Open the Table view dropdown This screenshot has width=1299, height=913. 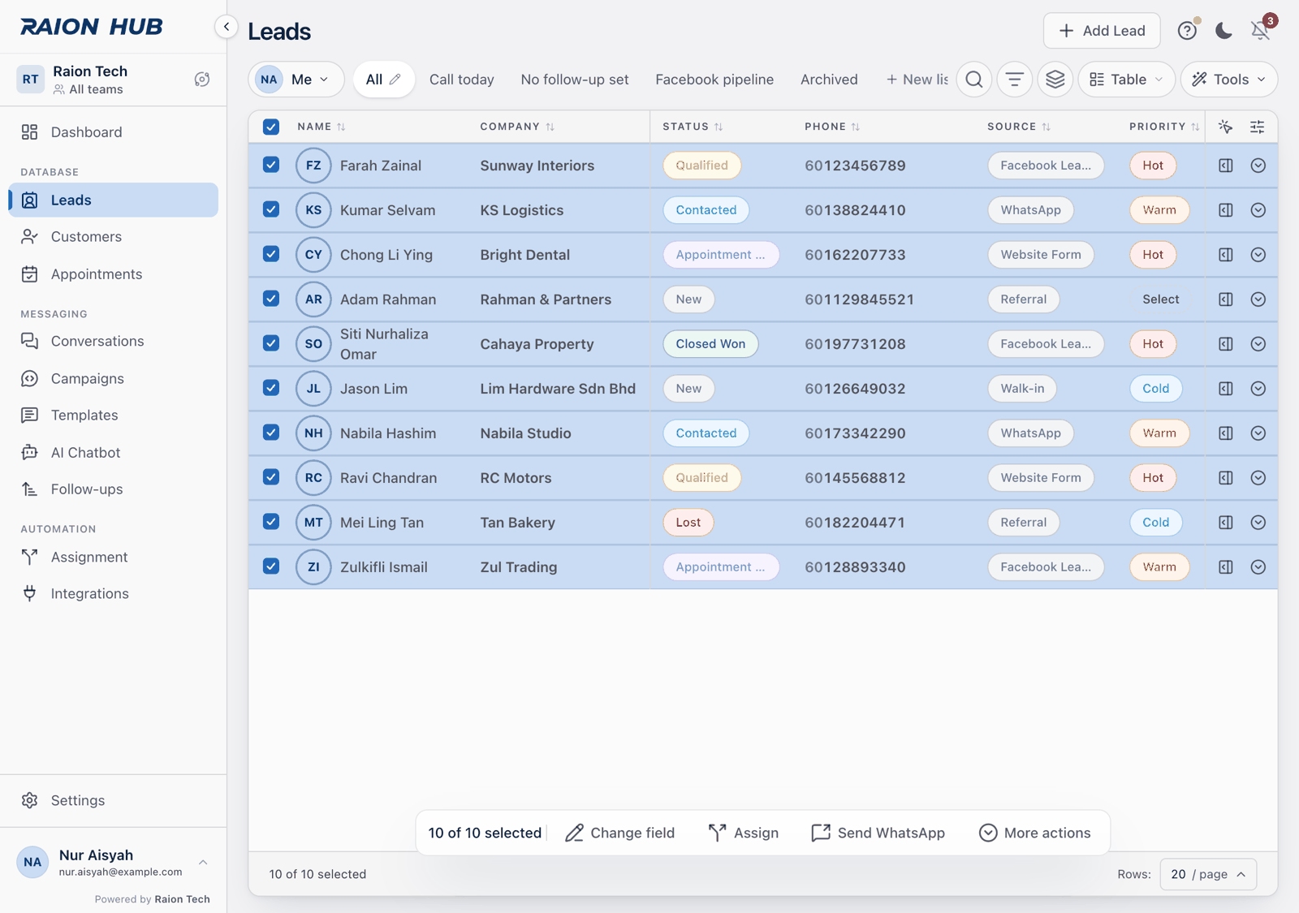pos(1126,80)
